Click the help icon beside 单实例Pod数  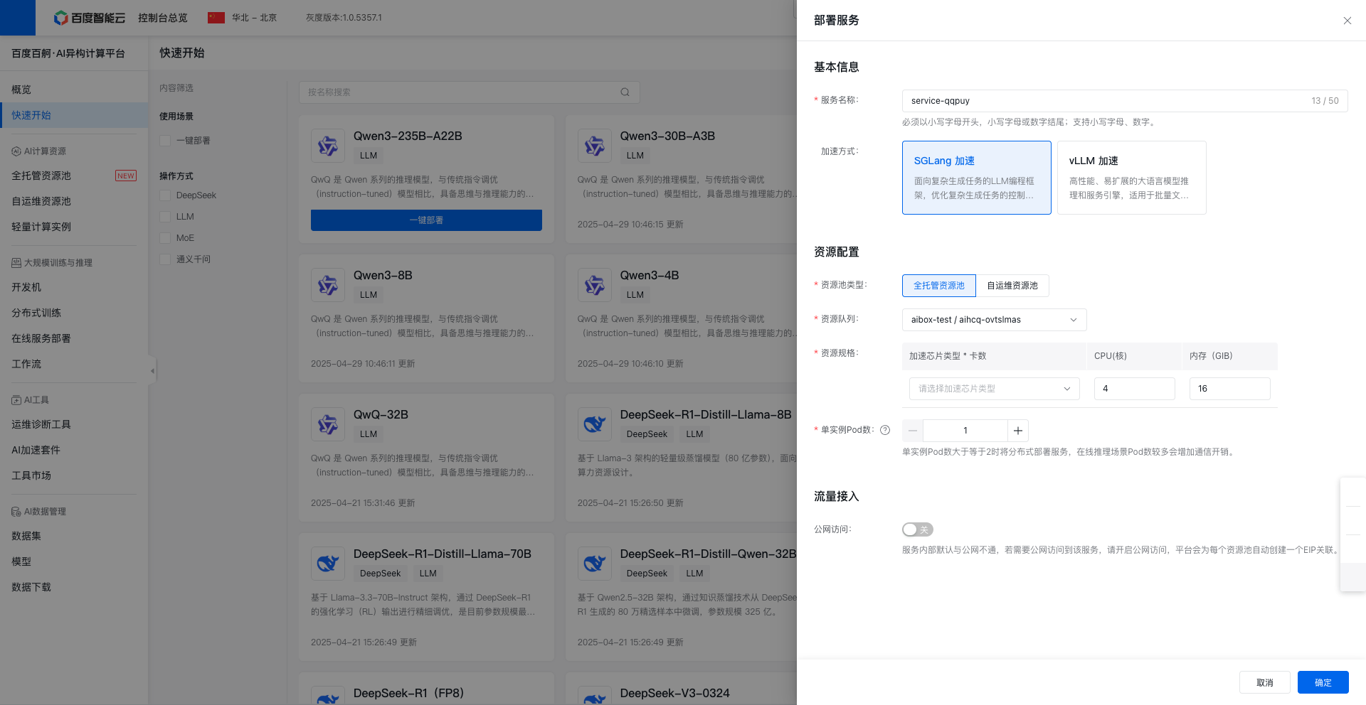885,430
